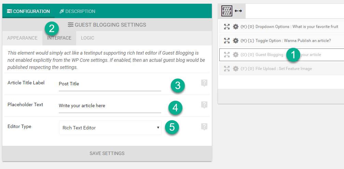Select the Interface tab
Screen dimensions: 344x169
click(59, 38)
